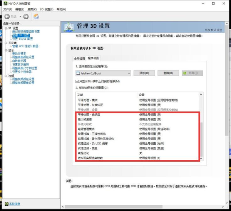231x211 pixels.
Task: Open the leidian (LdBox) program dropdown
Action: click(x=103, y=73)
